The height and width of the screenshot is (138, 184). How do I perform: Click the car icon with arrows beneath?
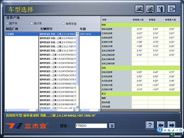point(150,9)
